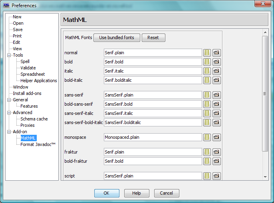Browse font file for fraktur row
Screen dimensions: 274x203
click(216, 152)
